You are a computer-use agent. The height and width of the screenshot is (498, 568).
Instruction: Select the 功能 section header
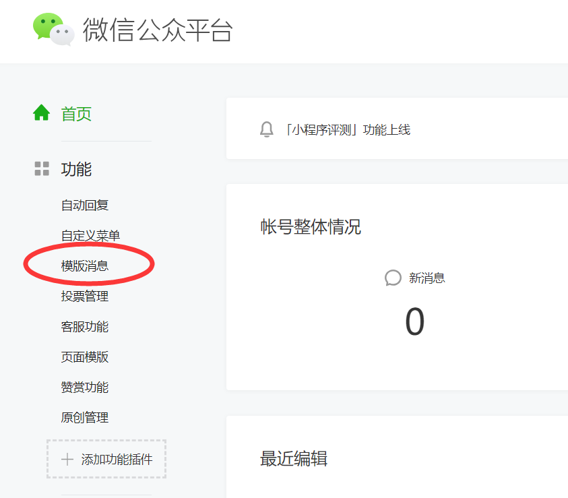[76, 169]
